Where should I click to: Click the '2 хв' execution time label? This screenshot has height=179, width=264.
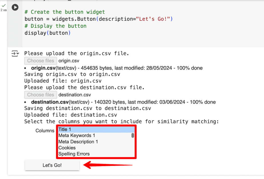pyautogui.click(x=3, y=10)
